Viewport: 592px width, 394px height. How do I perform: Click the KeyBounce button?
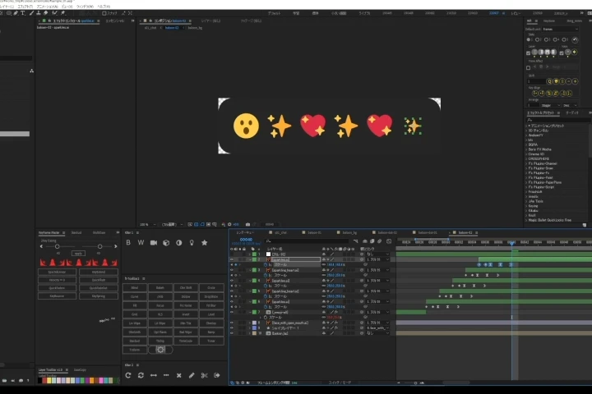pos(57,296)
